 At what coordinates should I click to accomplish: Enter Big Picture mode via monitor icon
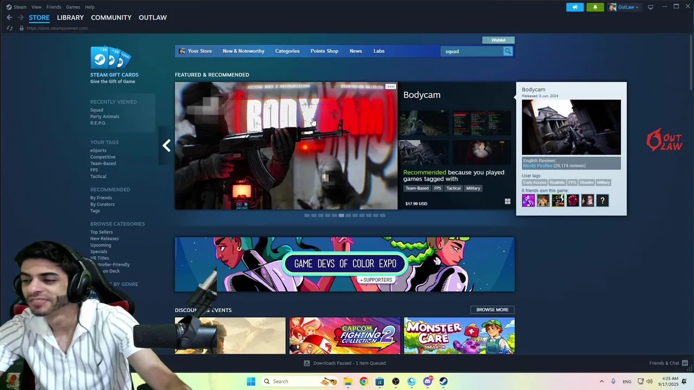tap(651, 7)
